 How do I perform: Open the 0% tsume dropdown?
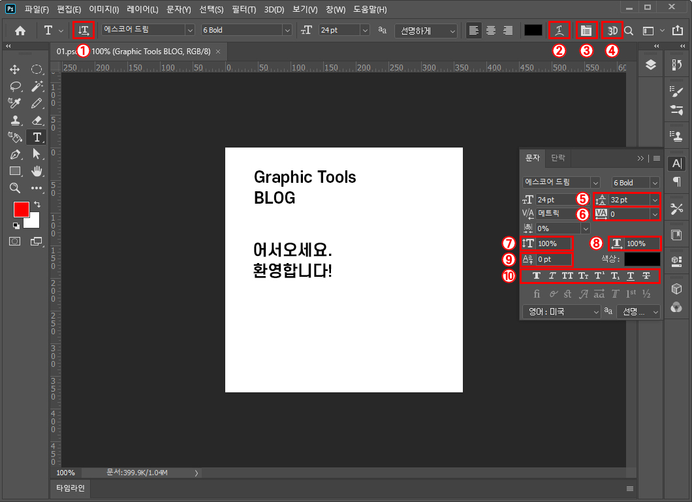586,228
